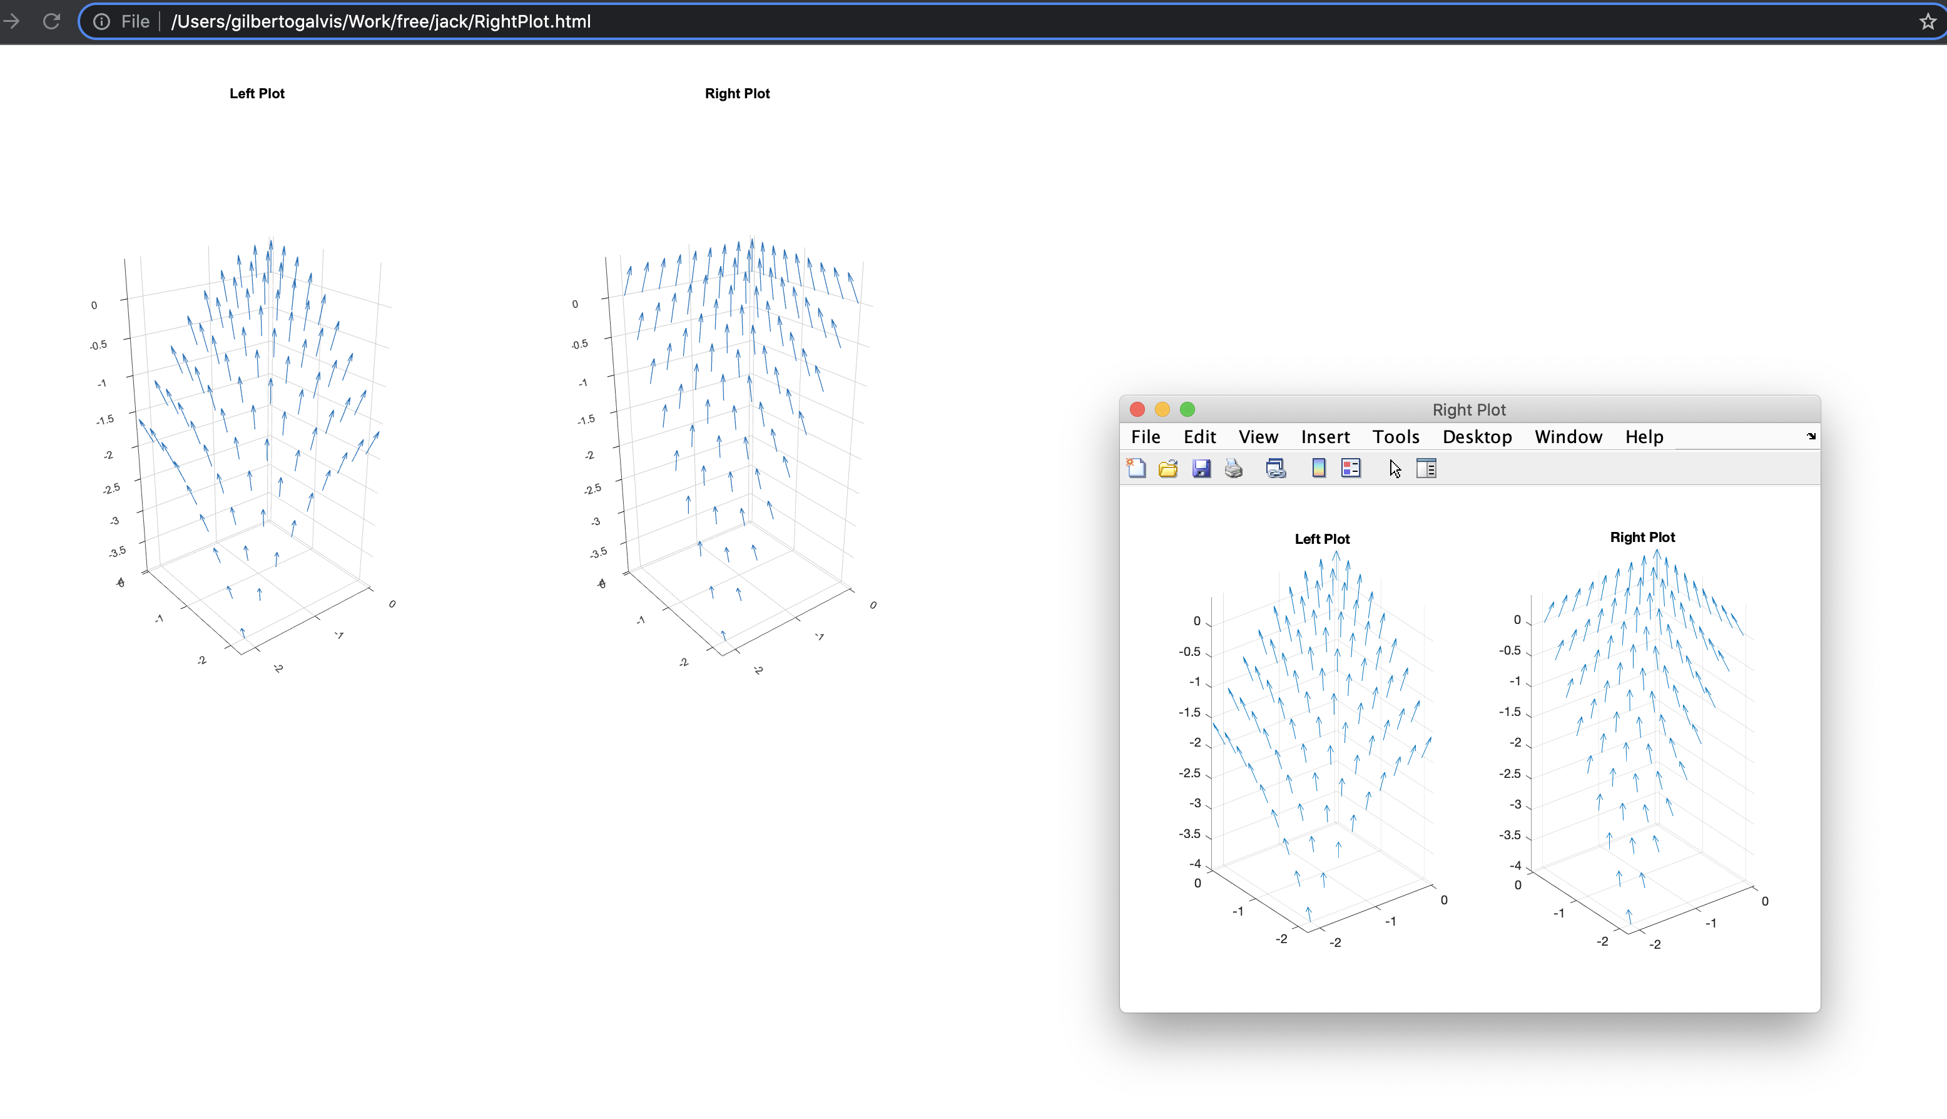Viewport: 1947px width, 1119px height.
Task: Click the New Figure toolbar icon
Action: click(x=1136, y=468)
